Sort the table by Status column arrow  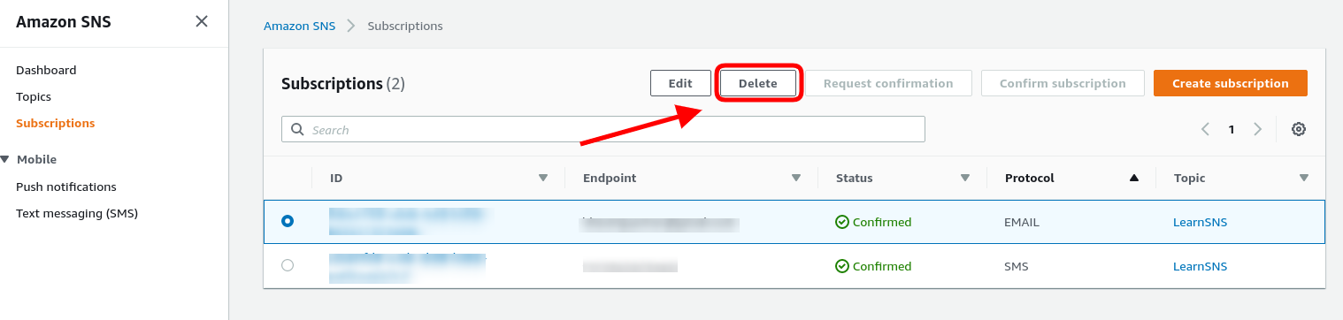965,178
